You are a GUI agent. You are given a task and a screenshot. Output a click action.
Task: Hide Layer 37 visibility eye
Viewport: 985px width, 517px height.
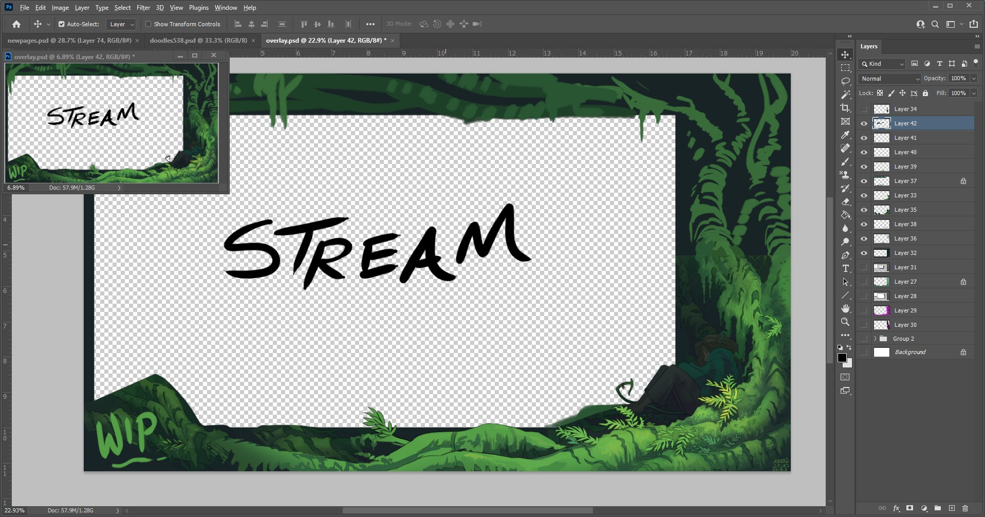[x=864, y=181]
